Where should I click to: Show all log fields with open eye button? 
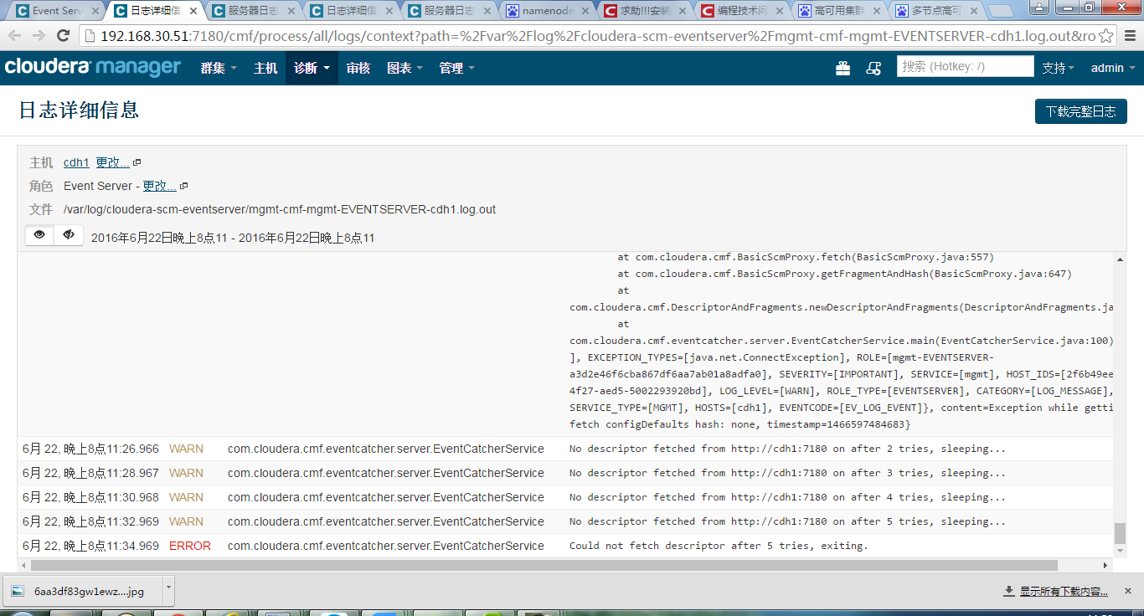(39, 235)
